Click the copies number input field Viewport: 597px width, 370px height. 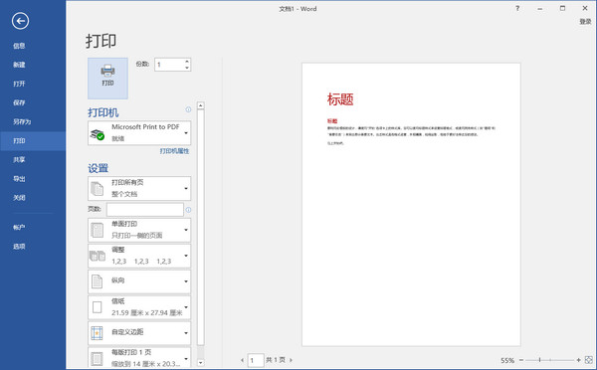[169, 65]
